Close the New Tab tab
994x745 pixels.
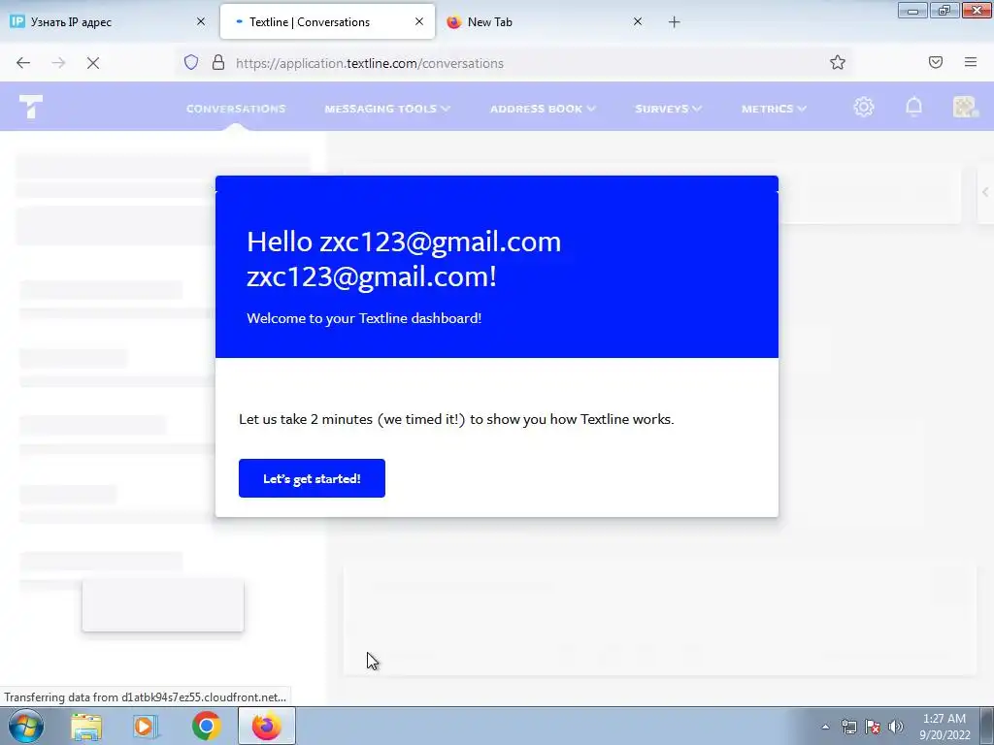638,21
